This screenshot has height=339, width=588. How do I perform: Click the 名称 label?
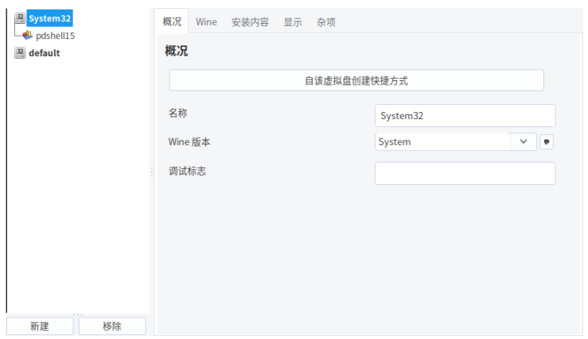pyautogui.click(x=177, y=113)
